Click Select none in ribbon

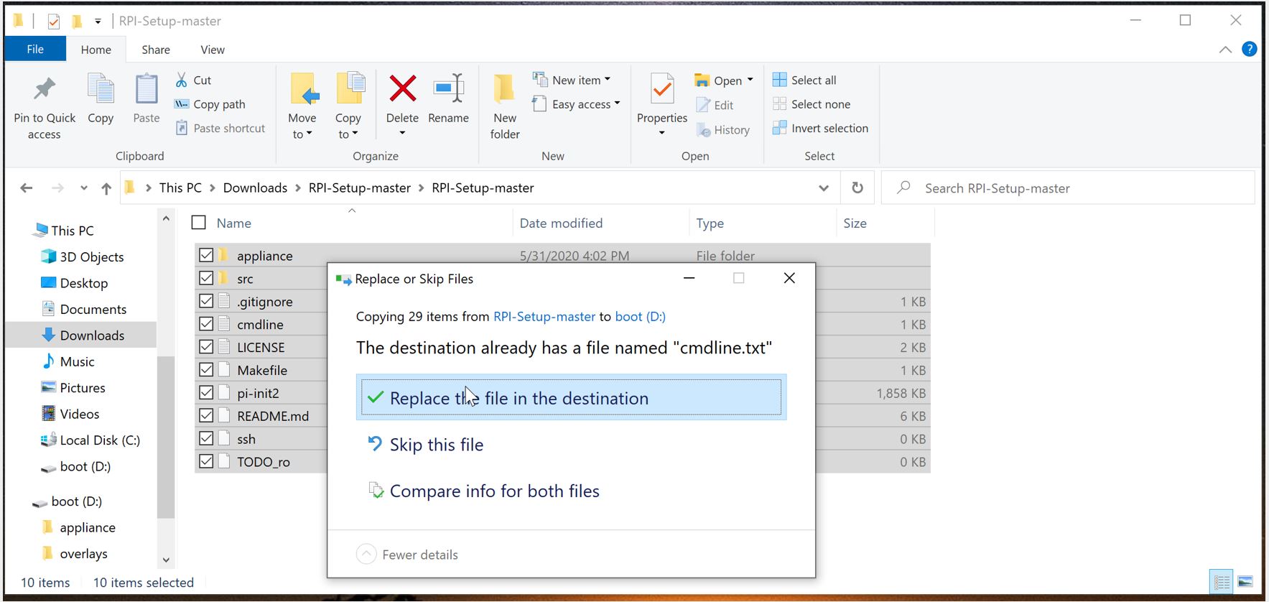(x=812, y=104)
